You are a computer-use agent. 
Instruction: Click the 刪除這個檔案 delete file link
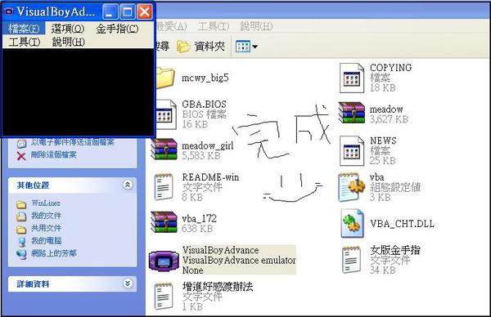pyautogui.click(x=53, y=154)
